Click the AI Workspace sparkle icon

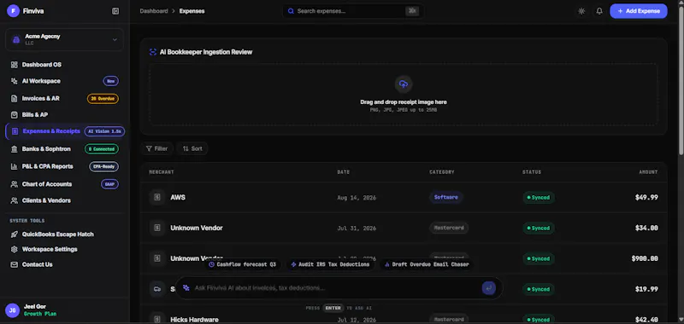point(14,81)
